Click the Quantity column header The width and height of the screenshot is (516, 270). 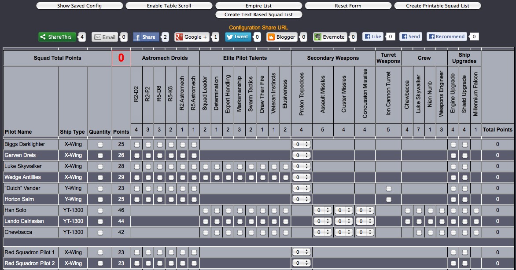(x=100, y=132)
